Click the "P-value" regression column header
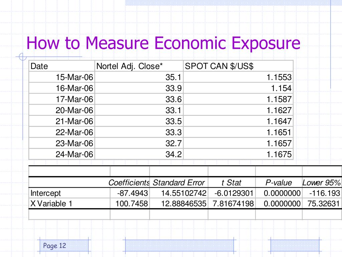The height and width of the screenshot is (257, 342). point(279,182)
